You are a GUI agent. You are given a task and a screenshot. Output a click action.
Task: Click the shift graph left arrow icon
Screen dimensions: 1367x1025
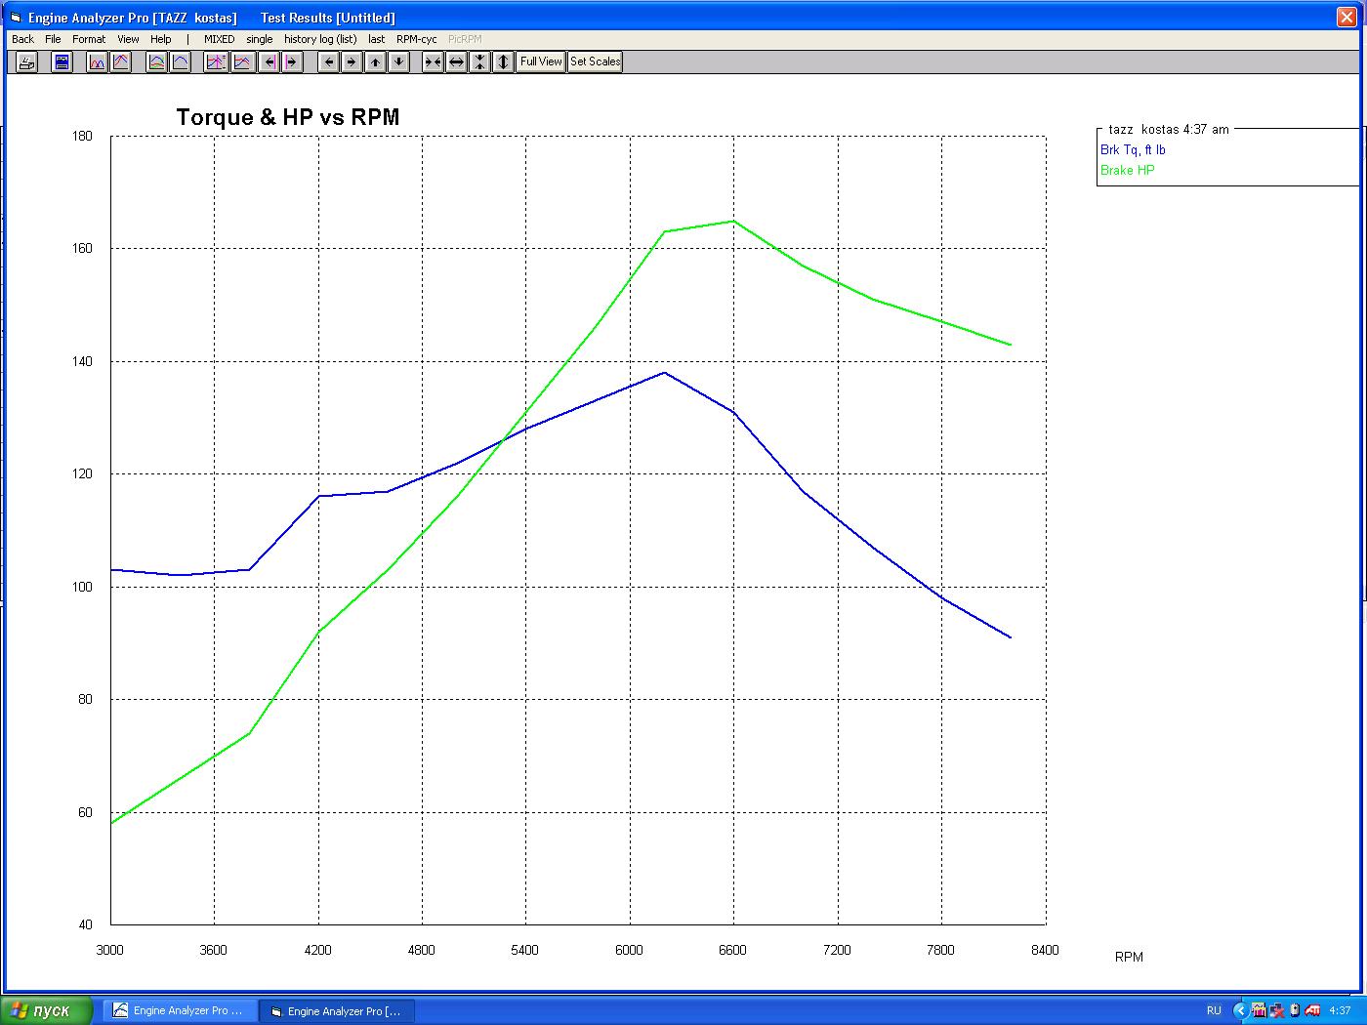pyautogui.click(x=329, y=62)
